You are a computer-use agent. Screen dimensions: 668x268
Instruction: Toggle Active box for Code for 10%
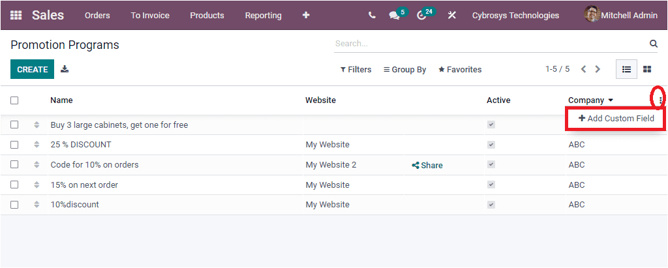[491, 164]
